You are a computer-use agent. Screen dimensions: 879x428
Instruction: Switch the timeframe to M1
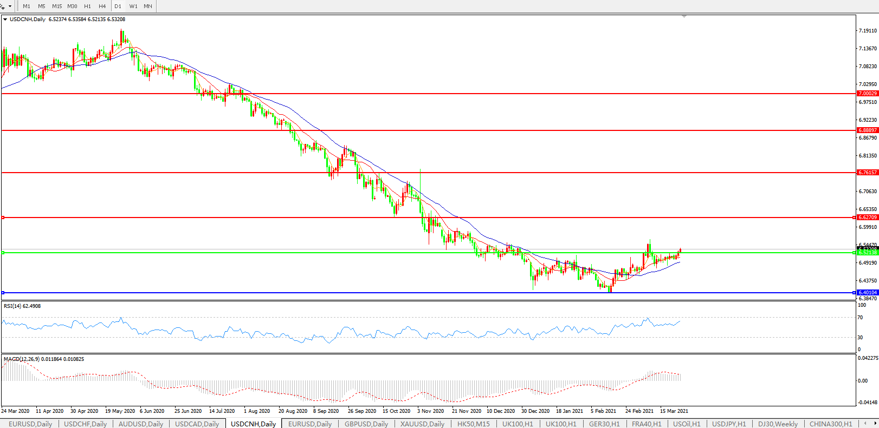pyautogui.click(x=27, y=6)
